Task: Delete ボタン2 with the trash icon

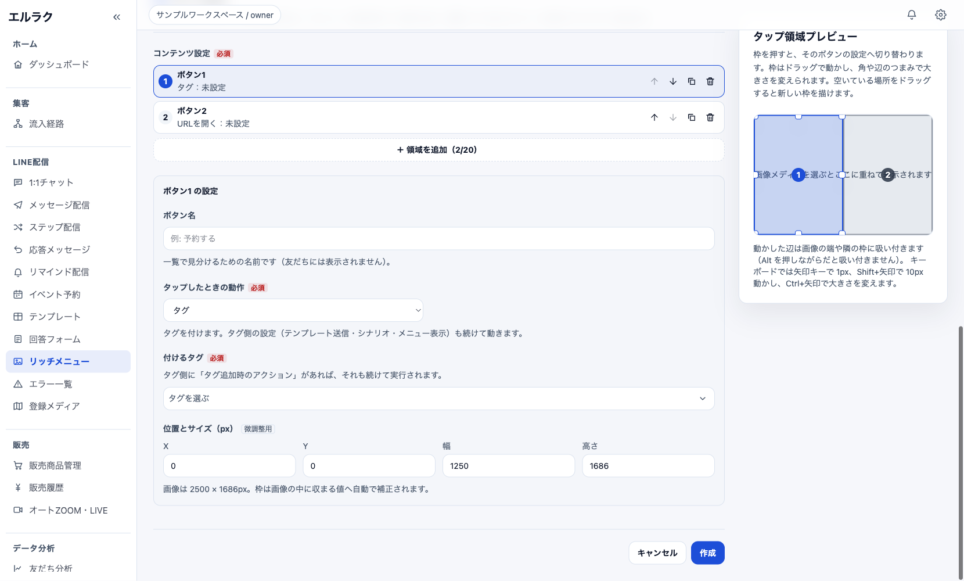Action: (x=710, y=117)
